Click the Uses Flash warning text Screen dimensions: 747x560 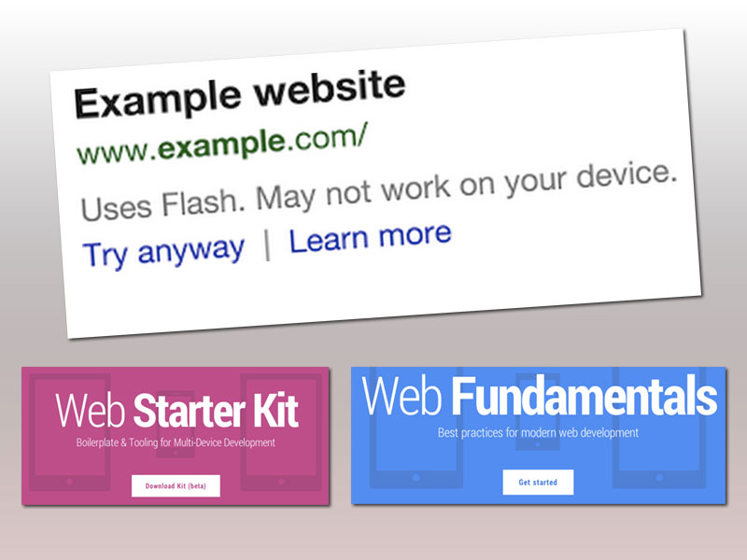tap(379, 192)
